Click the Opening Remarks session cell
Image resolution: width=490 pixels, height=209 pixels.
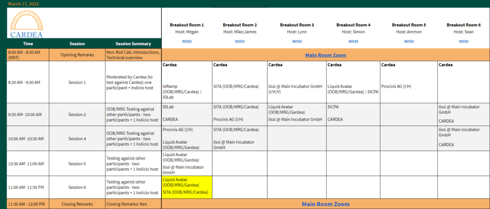pos(77,55)
